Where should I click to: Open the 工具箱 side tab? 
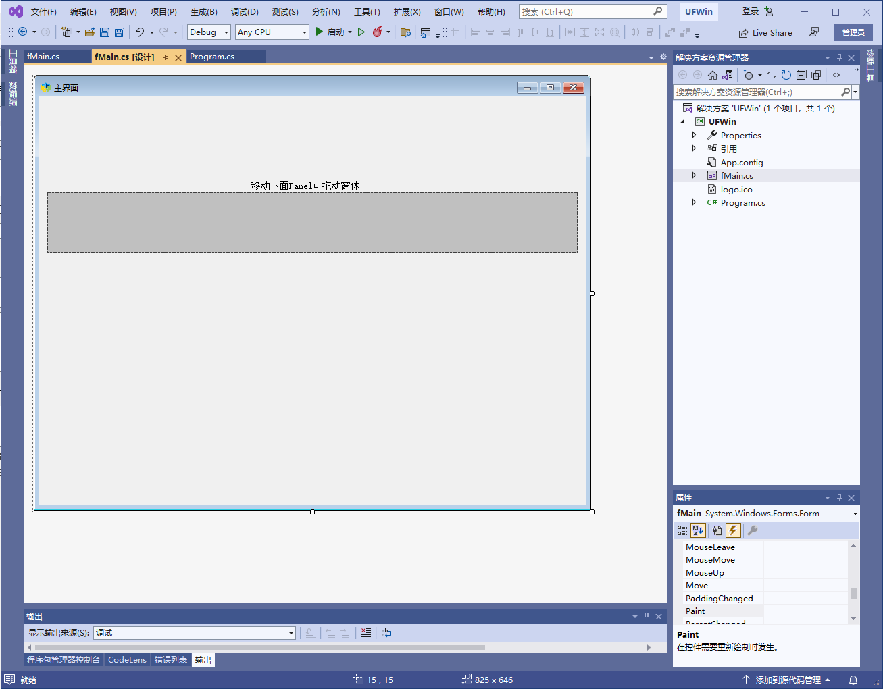pyautogui.click(x=13, y=61)
